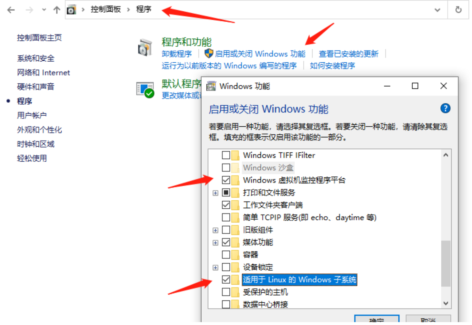Open 查看已安装的更新 link

[x=348, y=54]
